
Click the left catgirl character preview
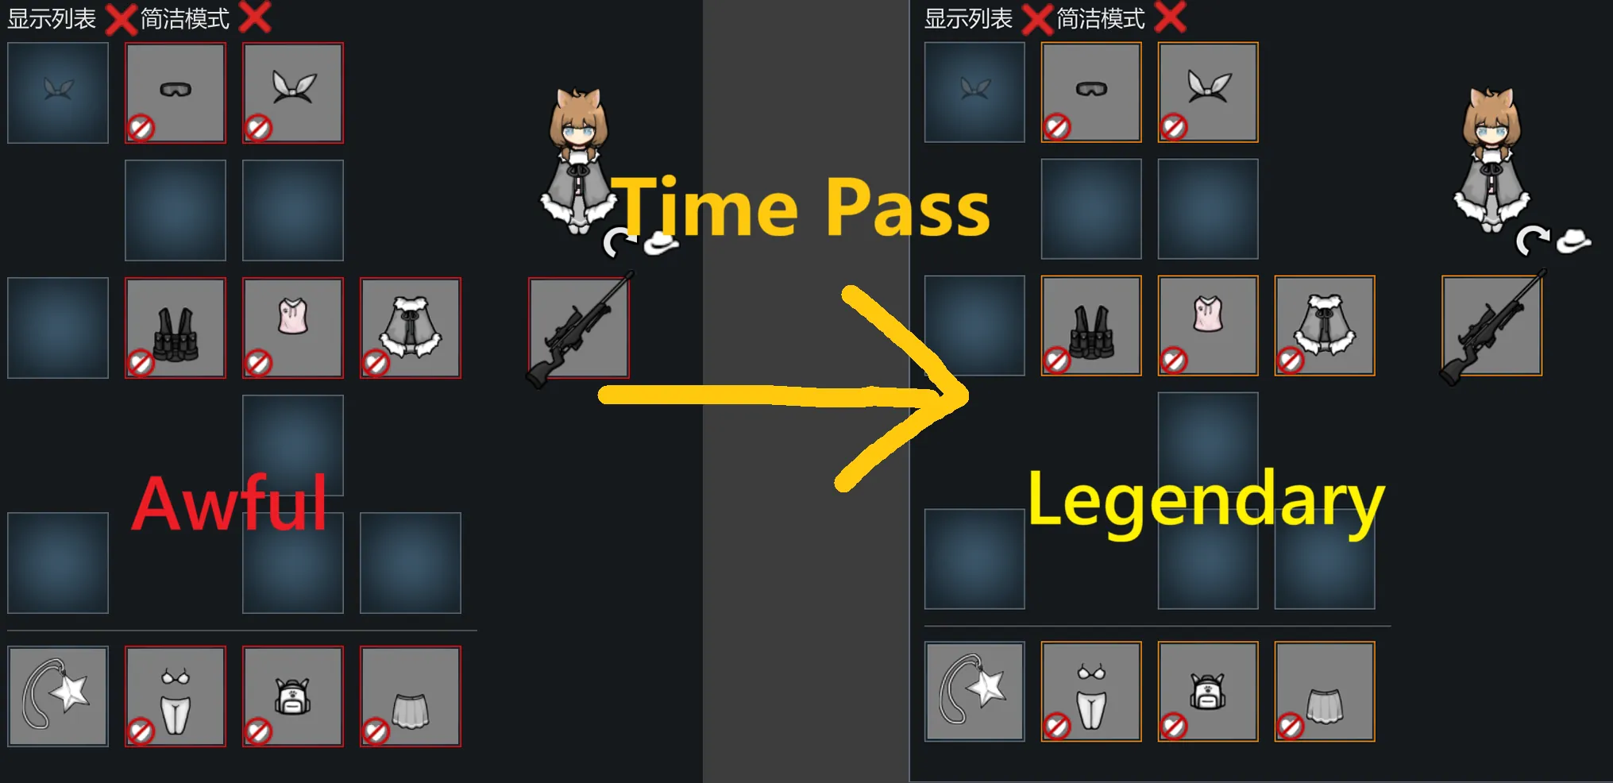pos(578,161)
